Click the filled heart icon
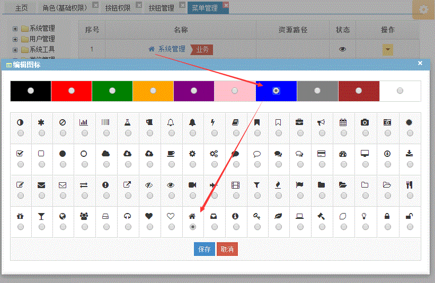Screen dimensions: 435x283 coord(149,216)
